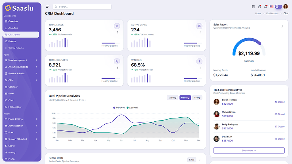This screenshot has height=164, width=292.
Task: Open the File Manager icon in sidebar
Action: point(6,107)
